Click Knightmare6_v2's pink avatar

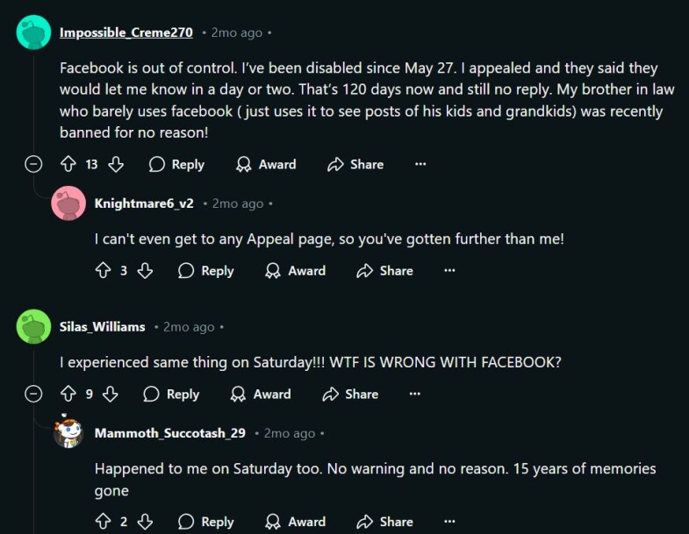(68, 203)
